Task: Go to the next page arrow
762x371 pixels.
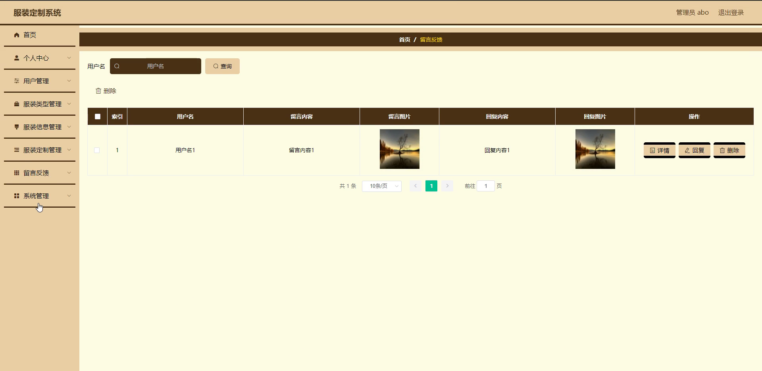Action: [447, 186]
